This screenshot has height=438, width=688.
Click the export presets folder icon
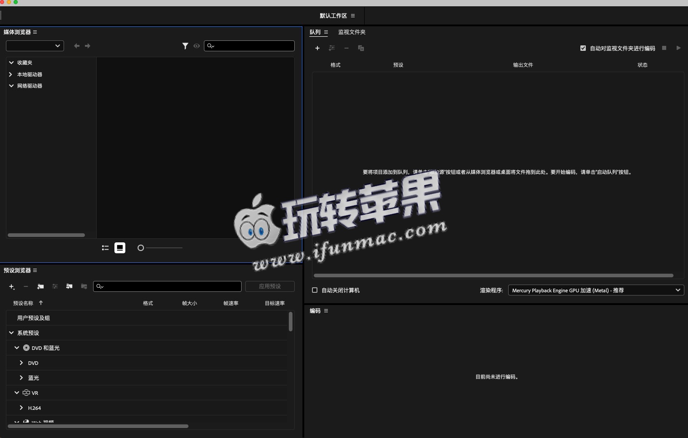(x=84, y=286)
